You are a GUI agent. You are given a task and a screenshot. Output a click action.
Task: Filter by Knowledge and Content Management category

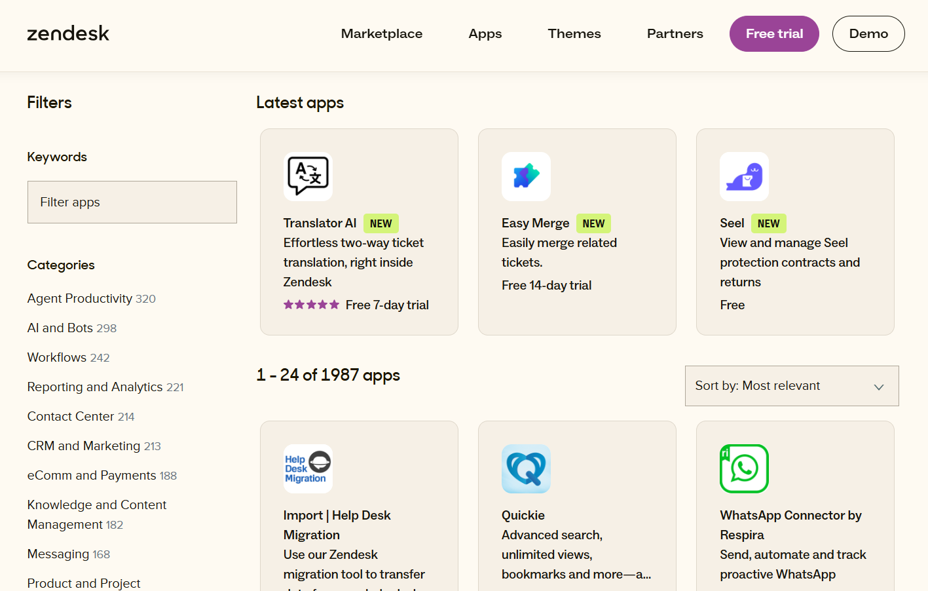[97, 515]
